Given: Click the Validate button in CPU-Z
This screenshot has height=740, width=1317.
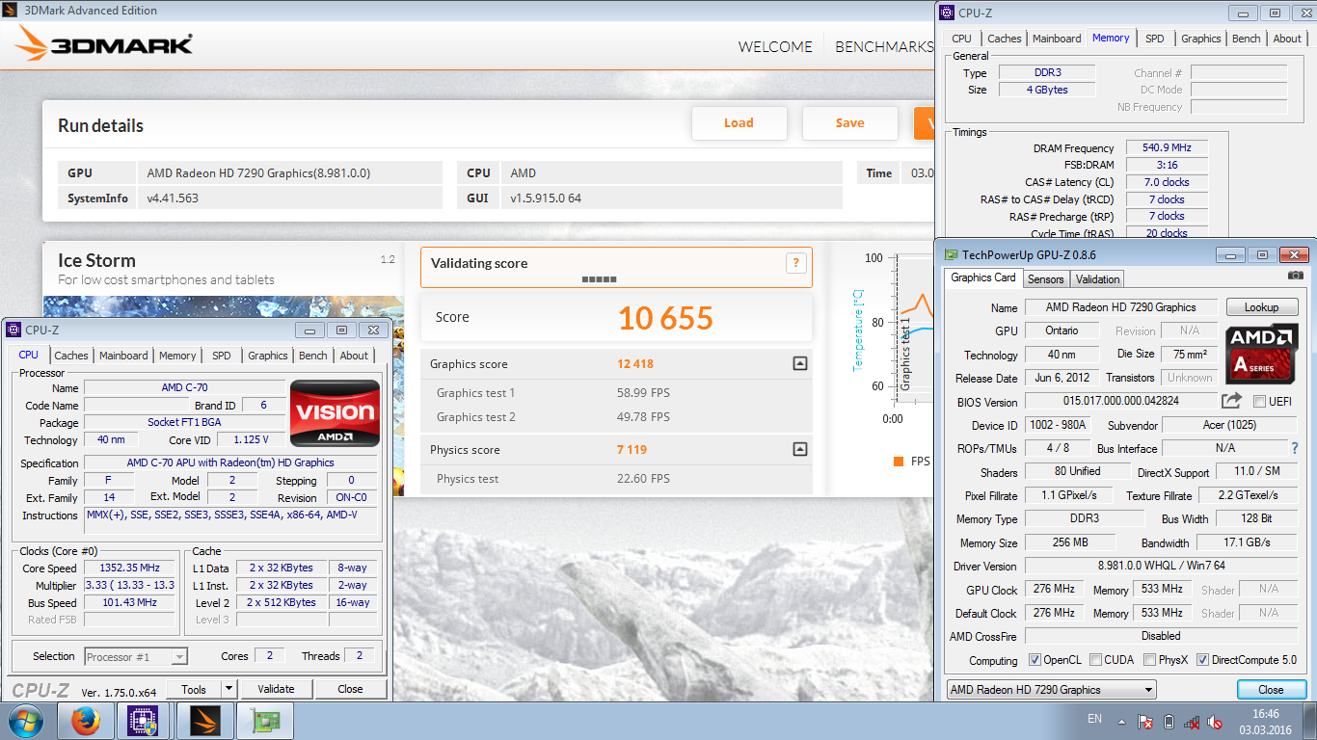Looking at the screenshot, I should click(276, 689).
